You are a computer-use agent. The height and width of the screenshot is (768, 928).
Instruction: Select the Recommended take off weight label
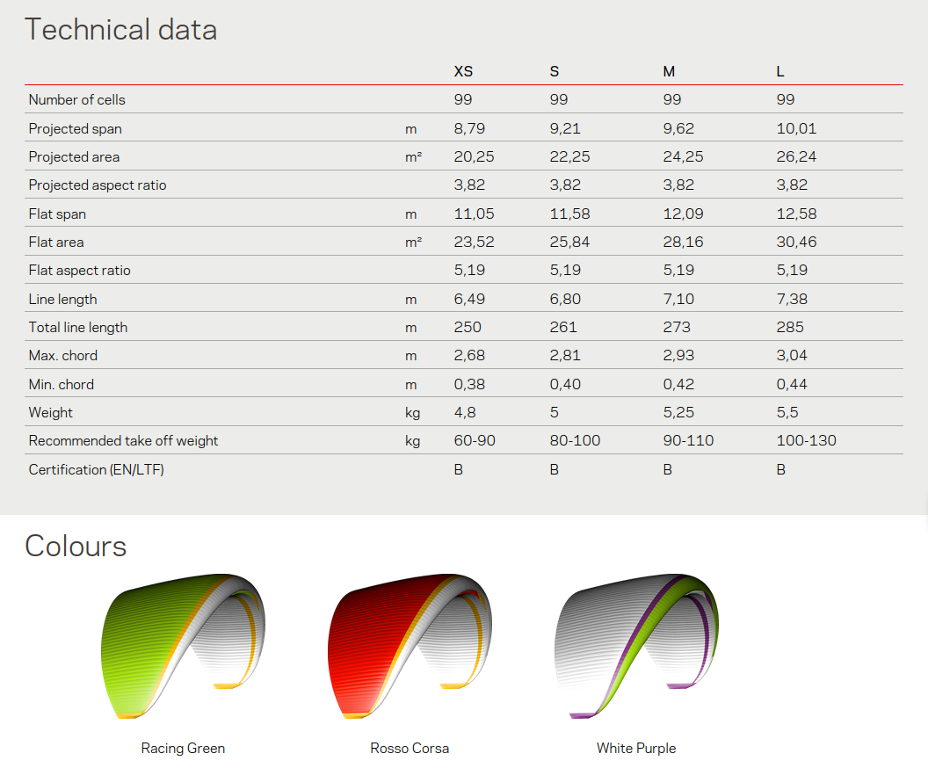(123, 441)
